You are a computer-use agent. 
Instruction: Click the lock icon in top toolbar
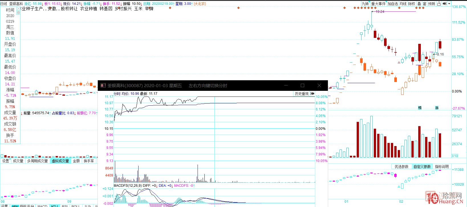[439, 4]
